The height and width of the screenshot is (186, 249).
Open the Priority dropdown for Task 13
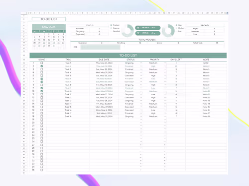click(x=165, y=101)
